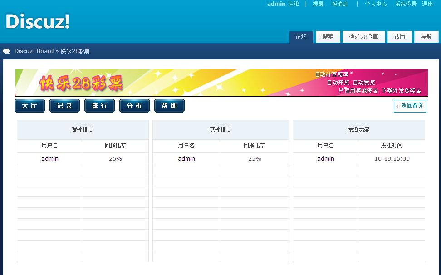Click the 10-19 15:00 bet time

[392, 158]
